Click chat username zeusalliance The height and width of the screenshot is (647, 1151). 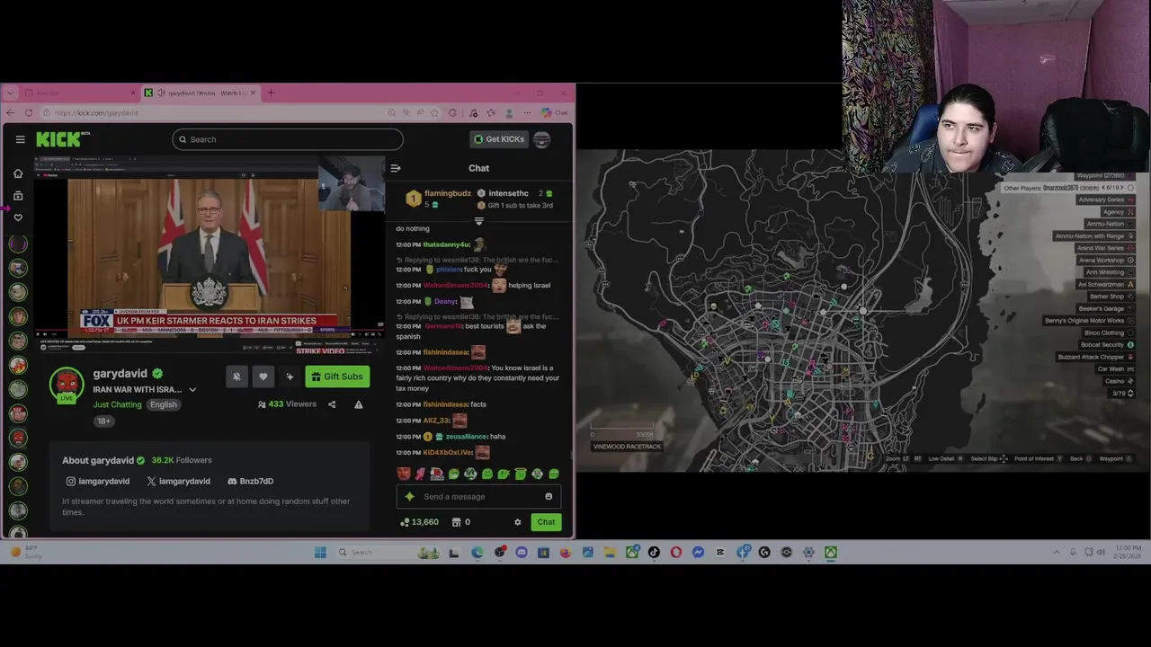467,437
